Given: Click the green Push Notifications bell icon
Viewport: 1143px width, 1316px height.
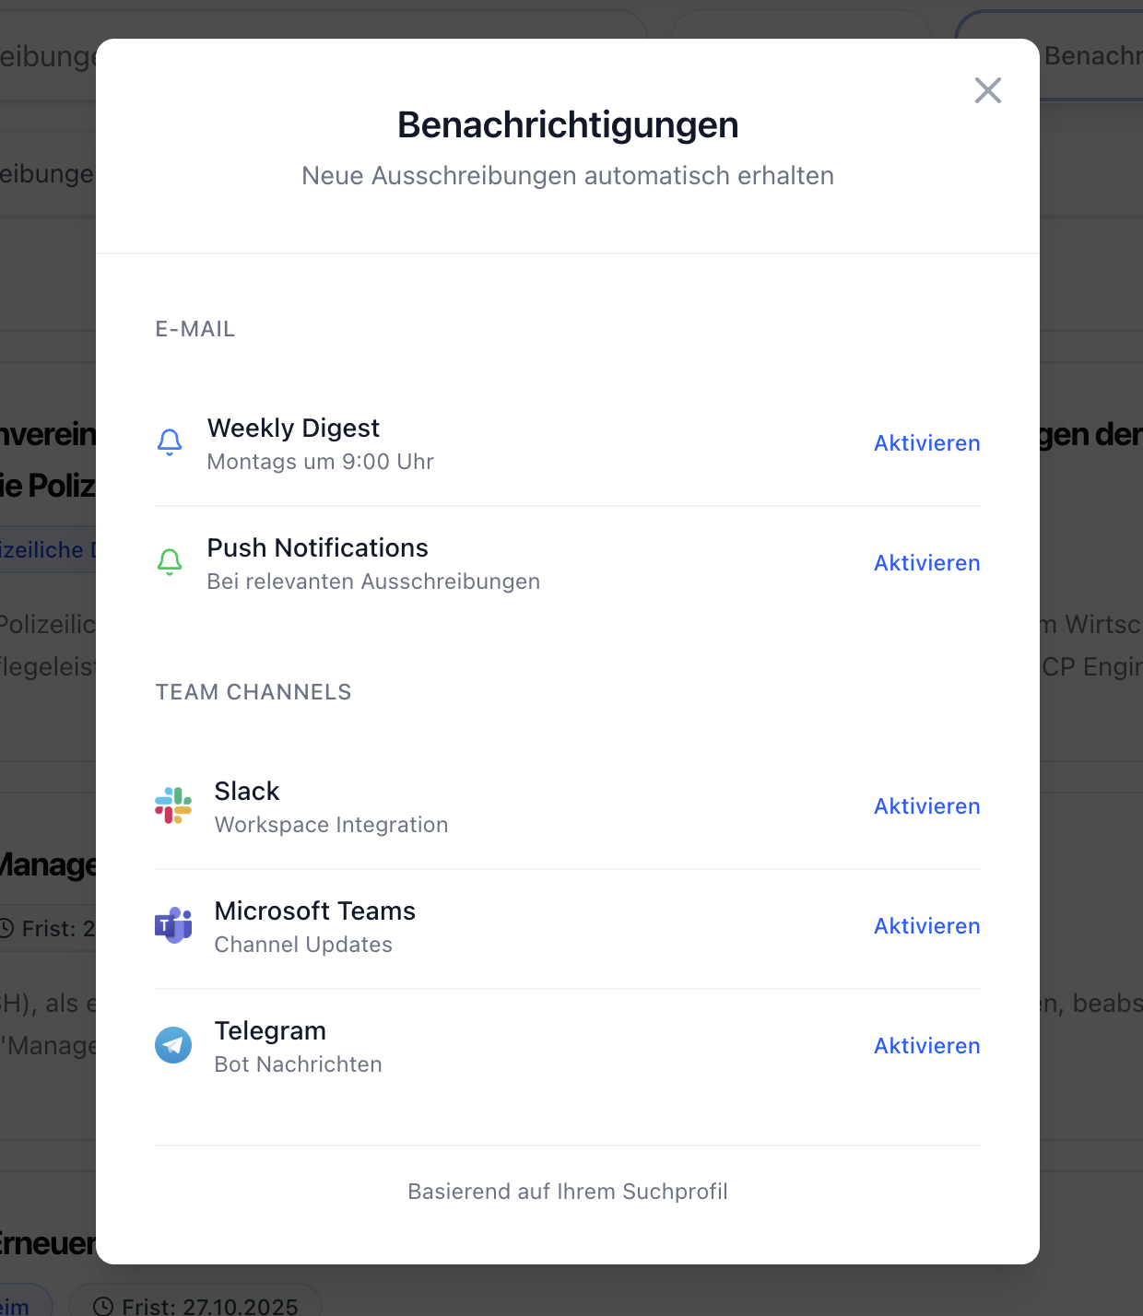Looking at the screenshot, I should click(x=170, y=562).
